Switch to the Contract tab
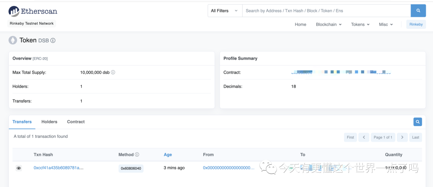The image size is (433, 187). coord(76,122)
